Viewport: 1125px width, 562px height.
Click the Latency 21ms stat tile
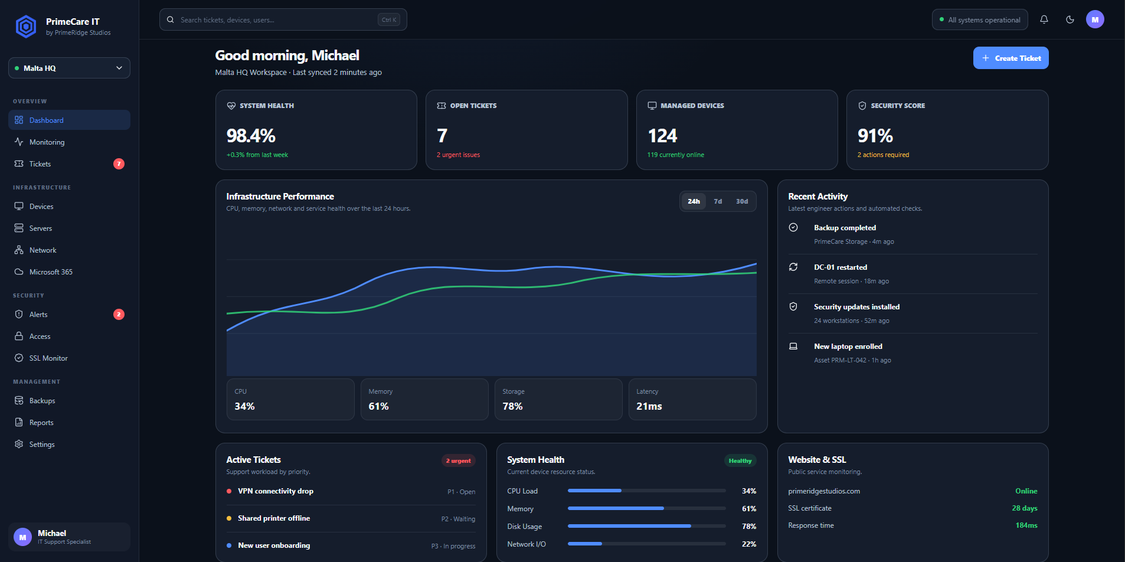click(x=692, y=399)
